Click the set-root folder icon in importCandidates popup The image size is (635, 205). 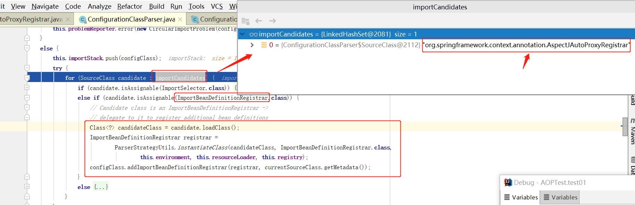(246, 21)
